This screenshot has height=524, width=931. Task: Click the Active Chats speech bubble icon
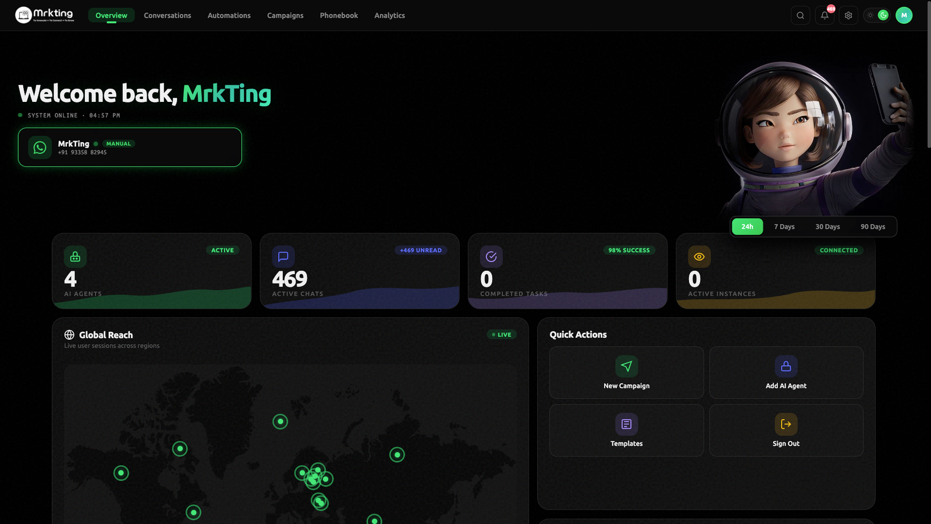(283, 257)
